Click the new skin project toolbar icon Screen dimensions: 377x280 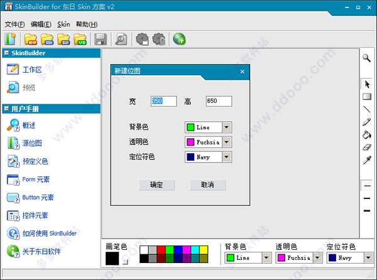10,39
